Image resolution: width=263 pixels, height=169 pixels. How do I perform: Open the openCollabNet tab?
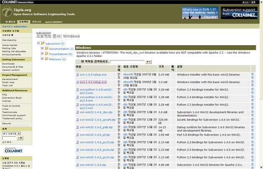coord(54,22)
